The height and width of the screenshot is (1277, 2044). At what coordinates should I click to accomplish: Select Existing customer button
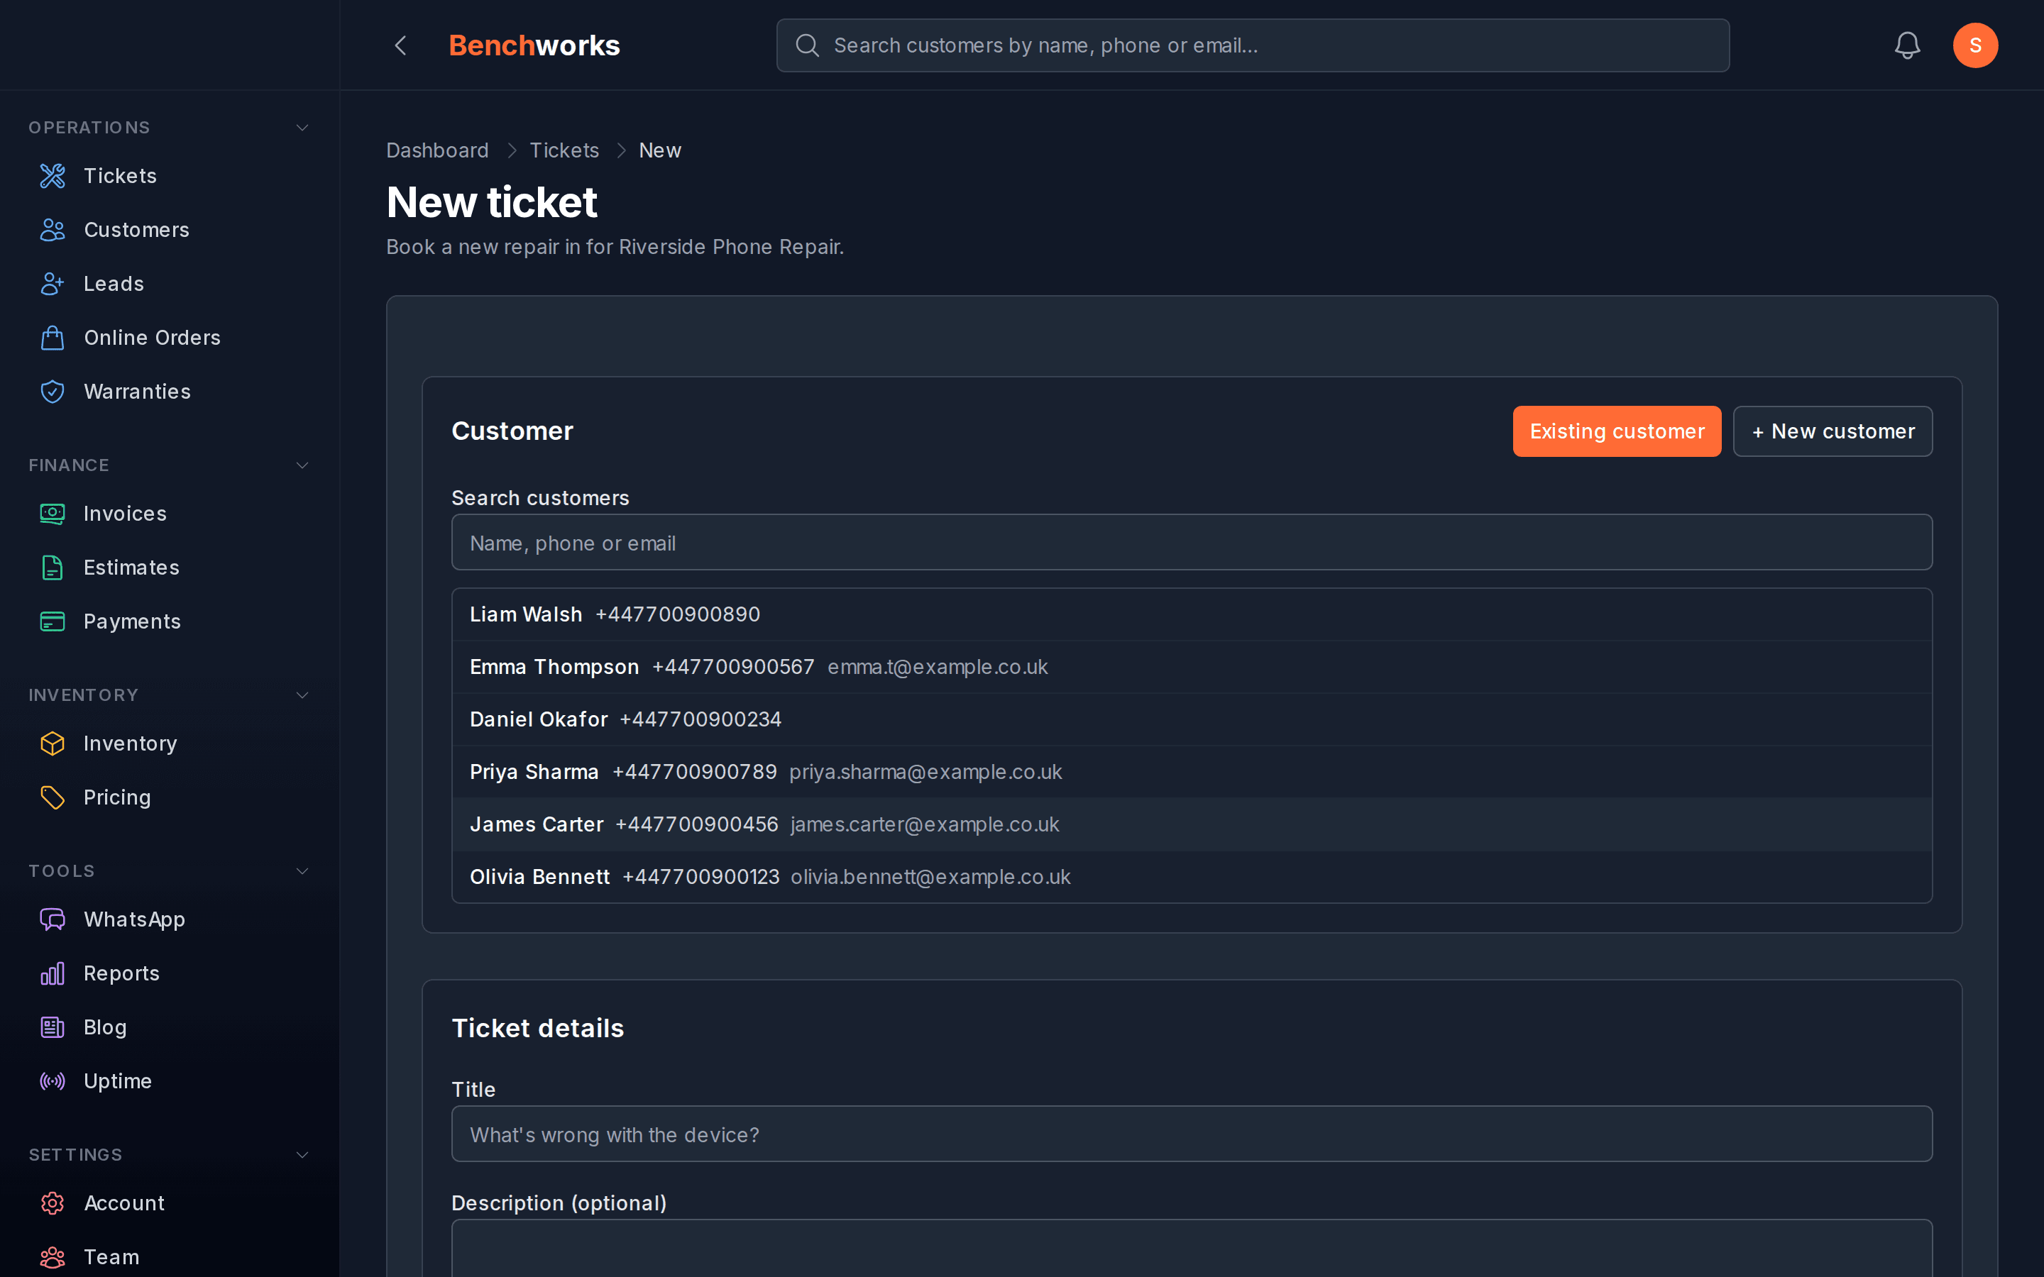click(1617, 431)
